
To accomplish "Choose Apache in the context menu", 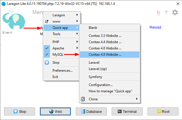I will pyautogui.click(x=61, y=48).
